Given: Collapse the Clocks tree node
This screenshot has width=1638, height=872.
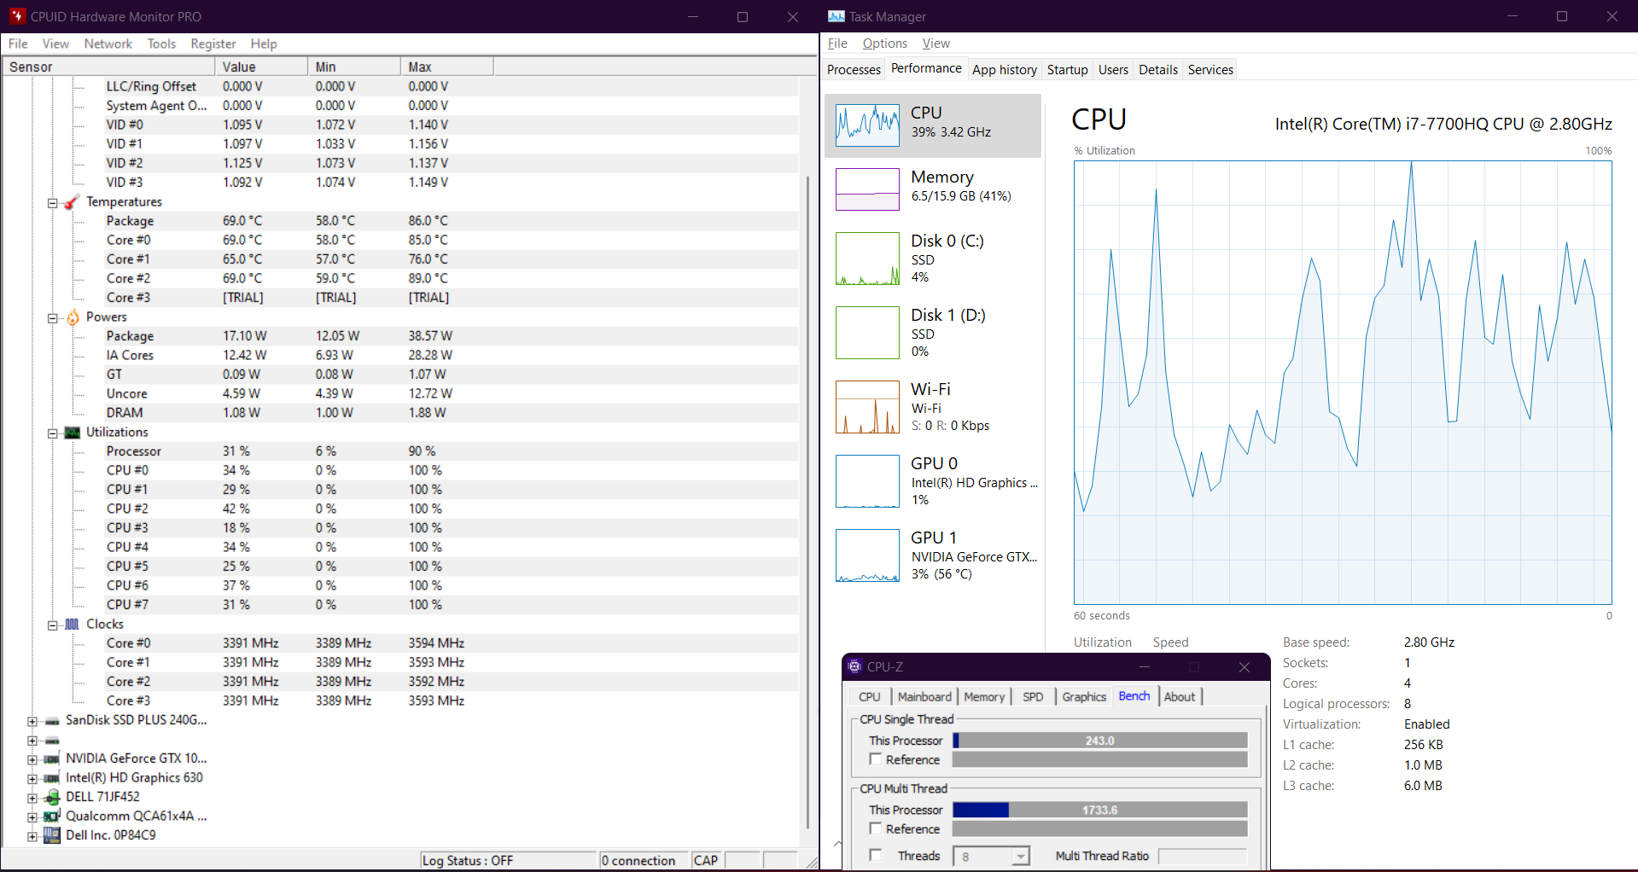Looking at the screenshot, I should (52, 625).
